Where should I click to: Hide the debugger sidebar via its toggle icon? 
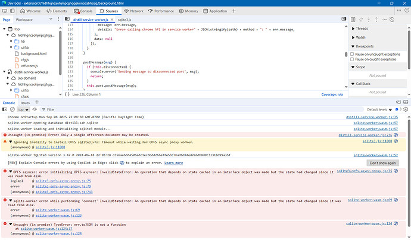tap(344, 19)
